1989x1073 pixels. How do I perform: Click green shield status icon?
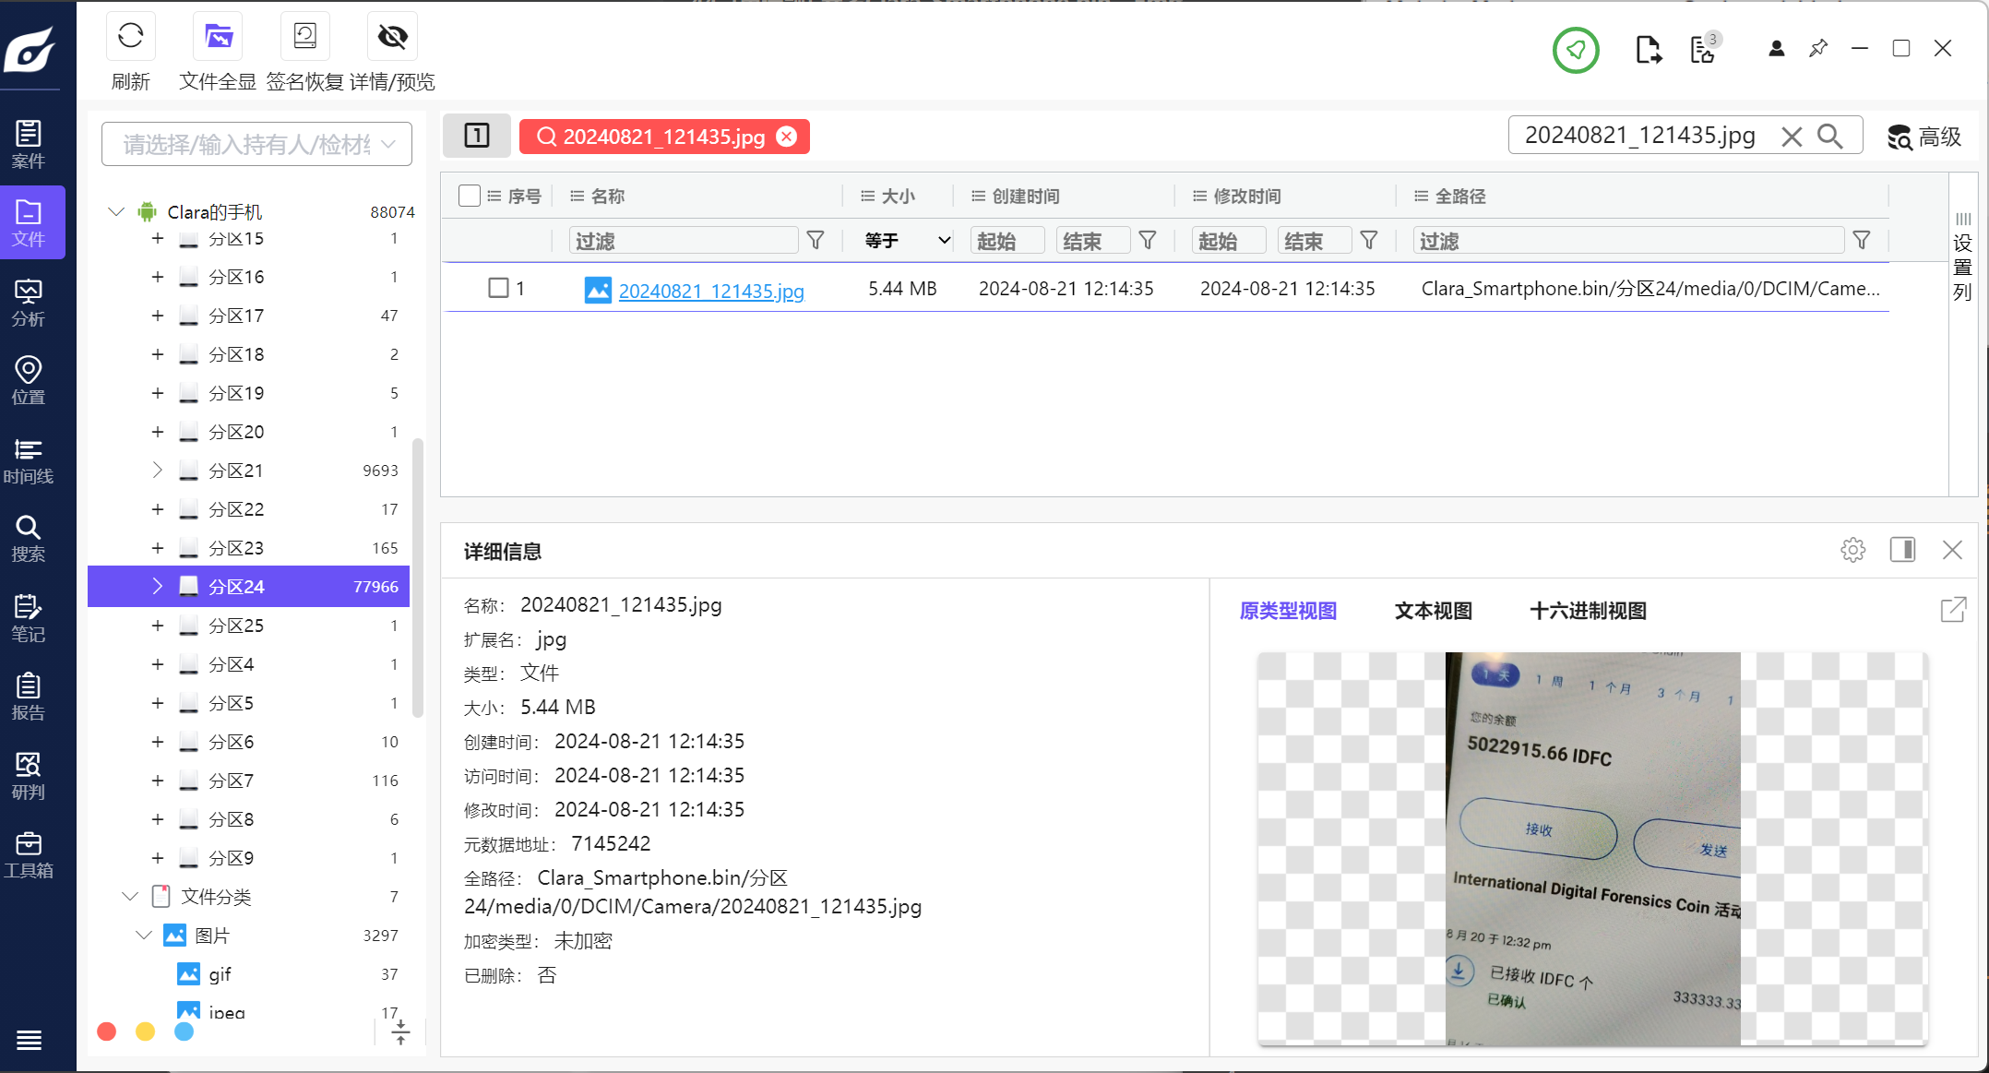[1575, 50]
